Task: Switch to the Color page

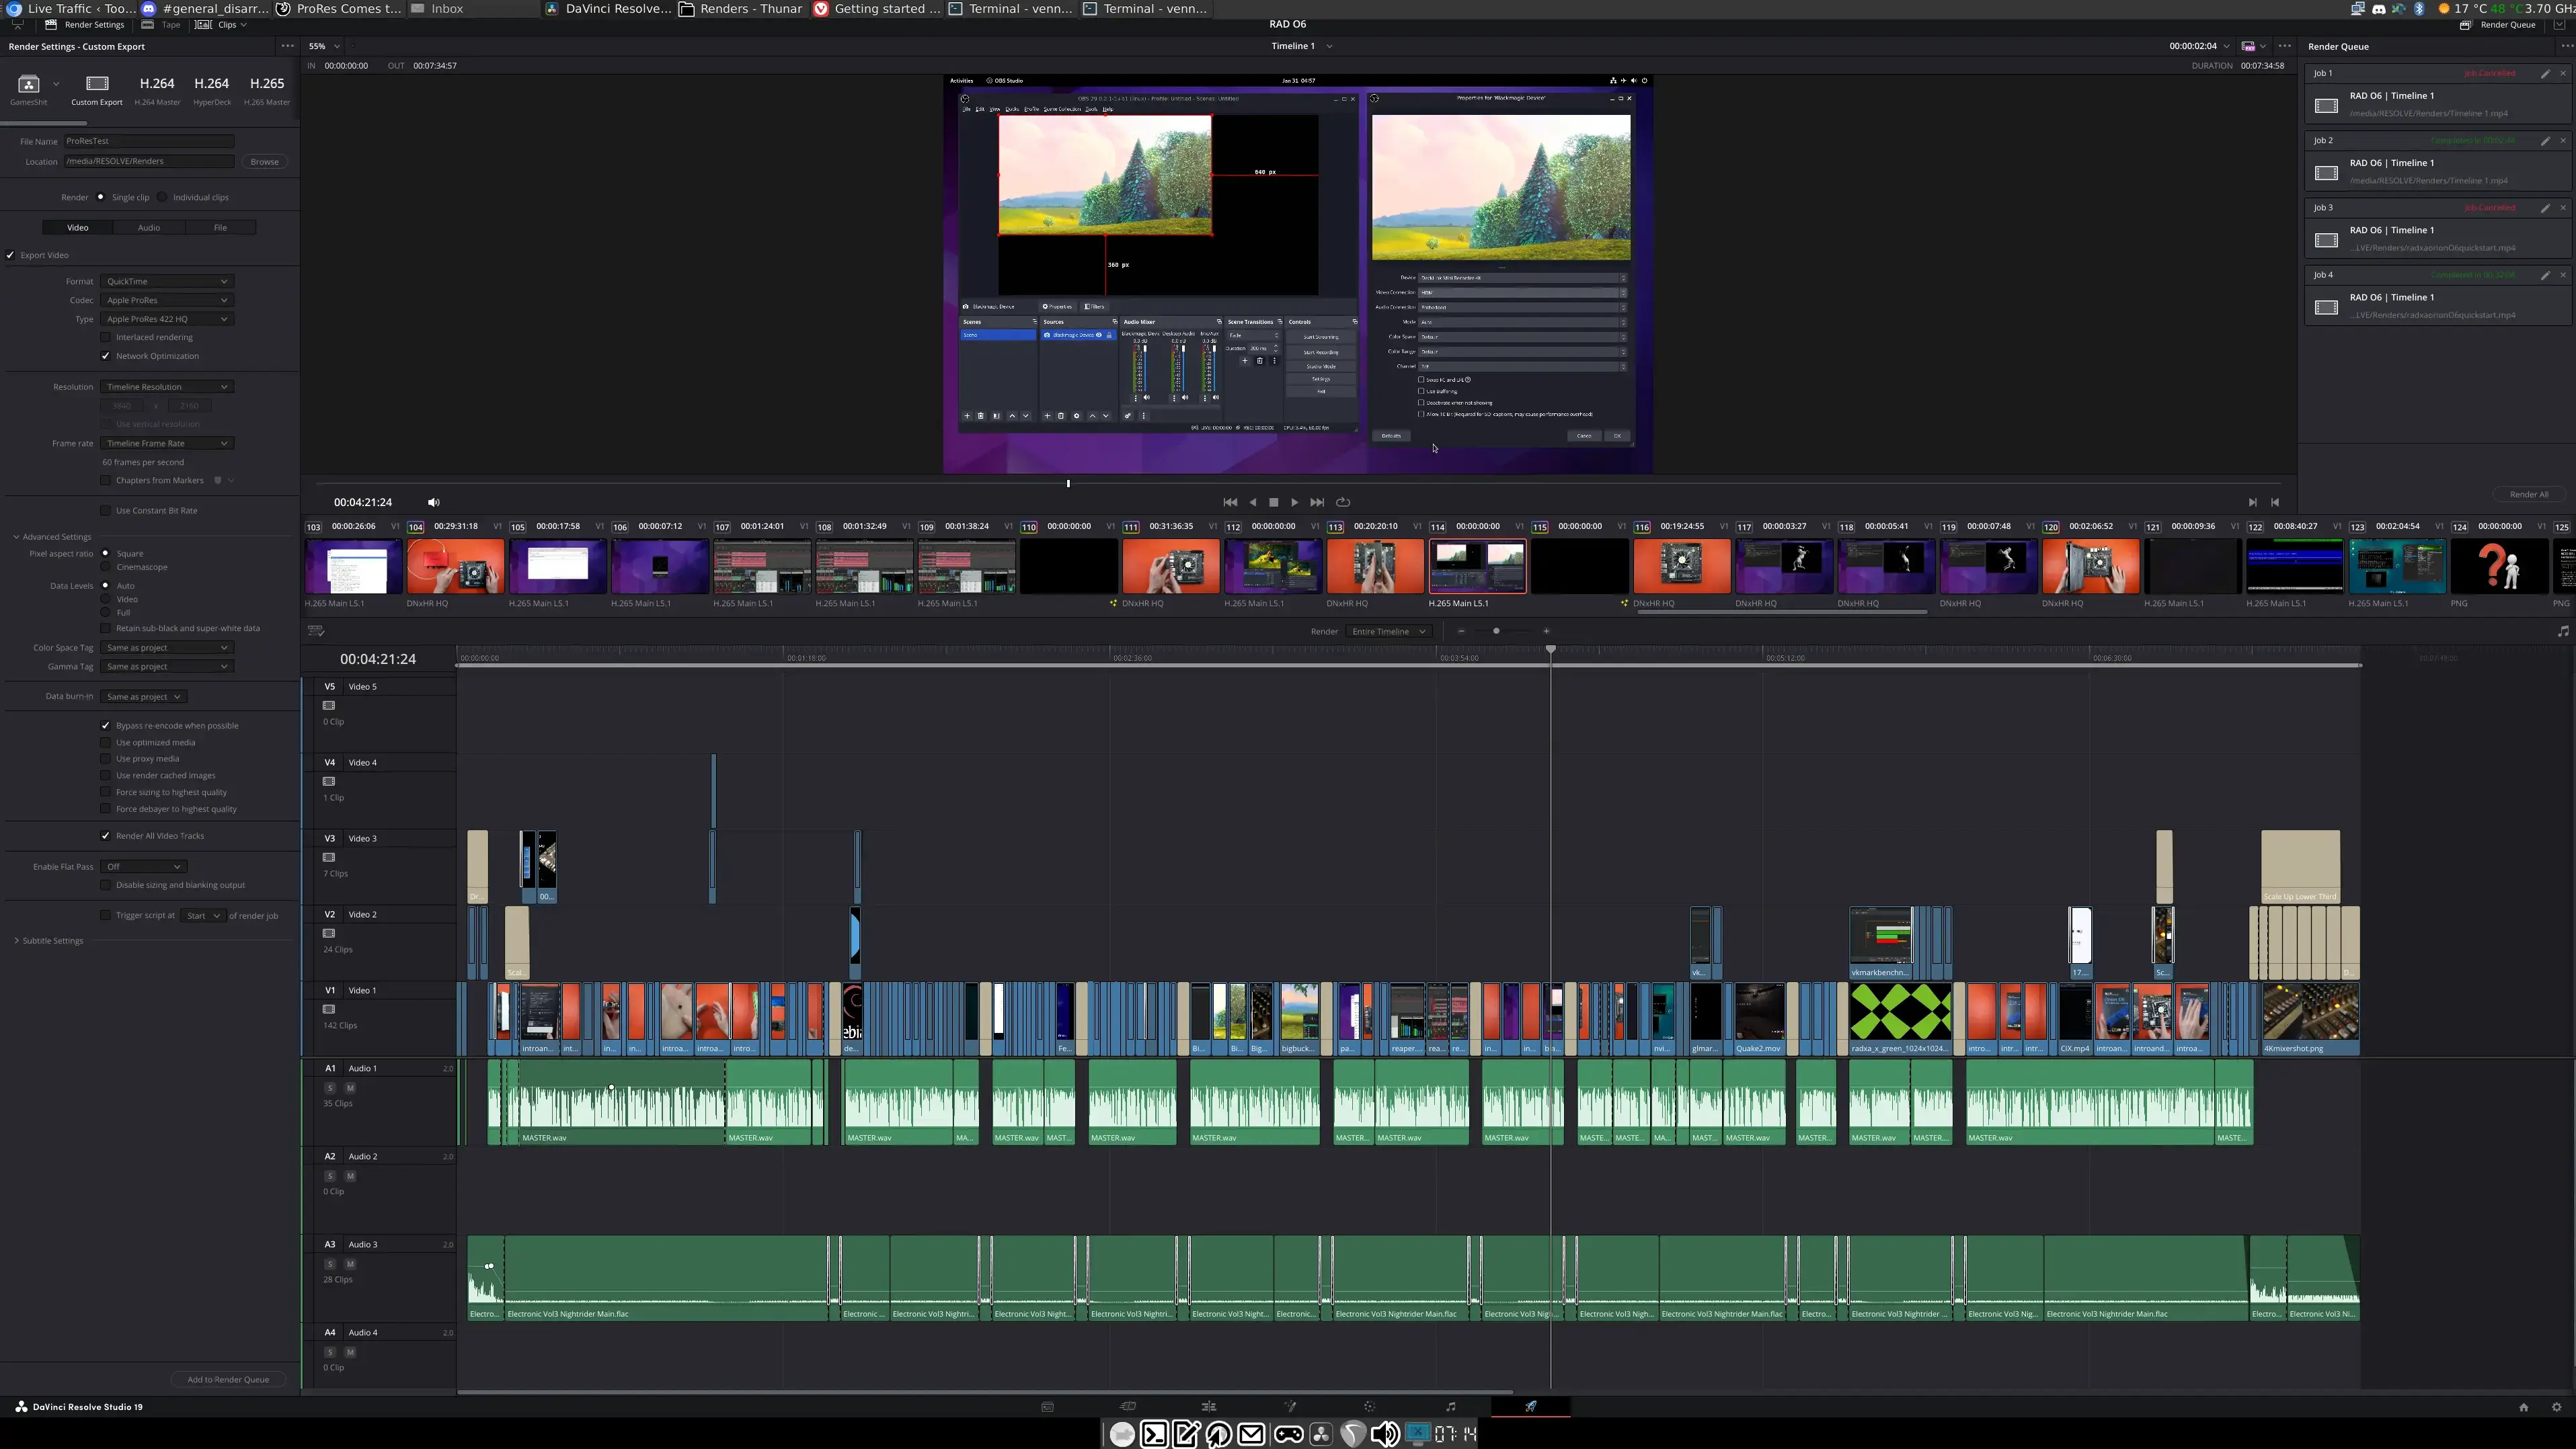Action: click(1369, 1406)
